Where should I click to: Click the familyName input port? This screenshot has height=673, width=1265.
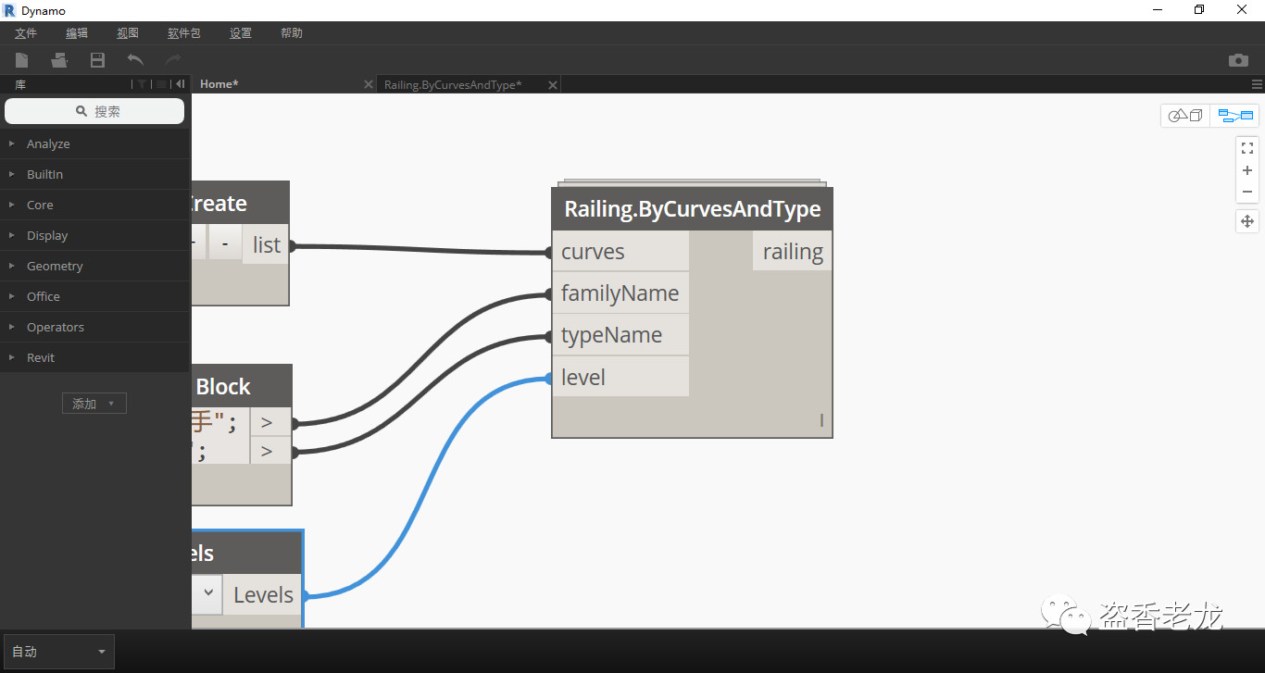(620, 293)
